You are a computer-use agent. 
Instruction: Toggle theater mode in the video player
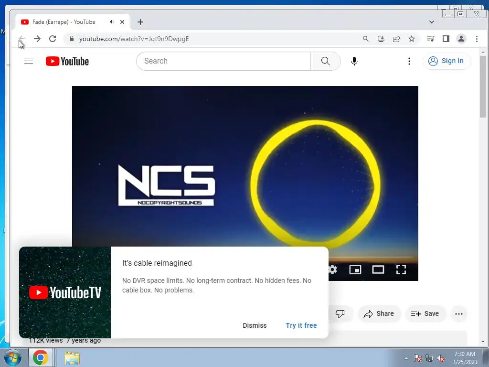click(x=378, y=270)
